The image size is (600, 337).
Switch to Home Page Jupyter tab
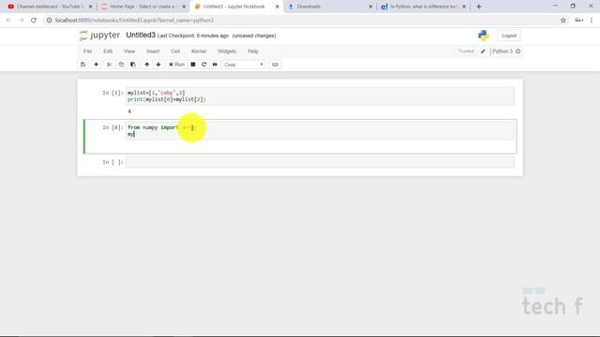click(142, 7)
